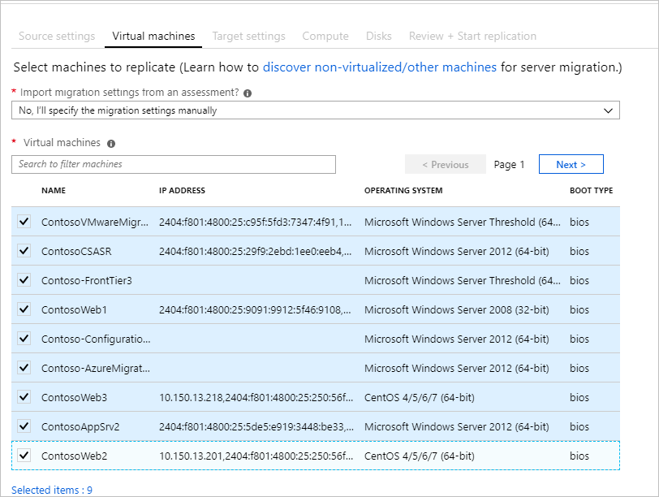Viewport: 659px width, 497px height.
Task: Click ContosoWeb3's CentOS 4/5/6/7 cell
Action: tap(420, 397)
